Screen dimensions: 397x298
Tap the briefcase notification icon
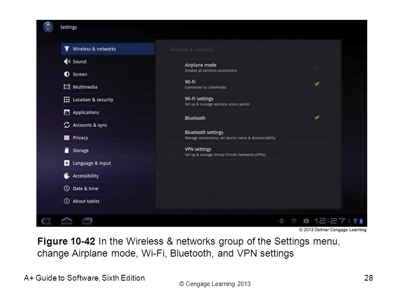(x=306, y=221)
